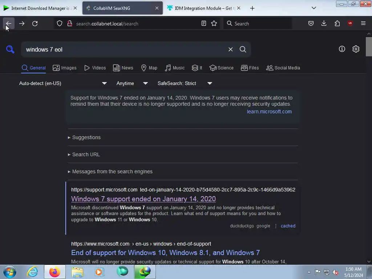The image size is (372, 279).
Task: Go back to the previous page
Action: [9, 24]
